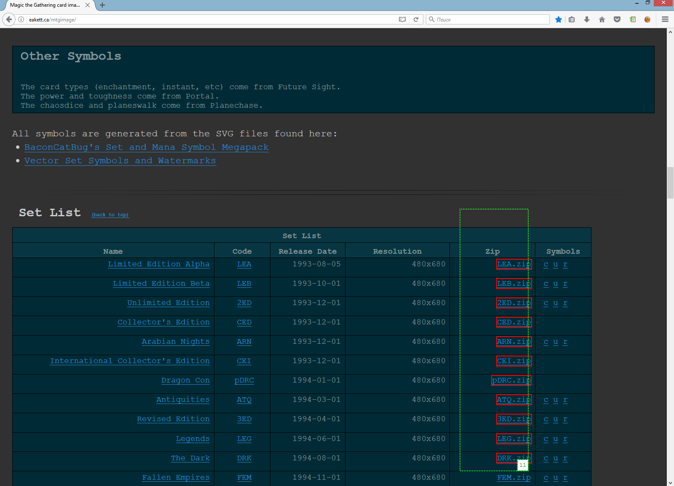Viewport: 674px width, 486px height.
Task: Open common symbol 'c' for Limited Edition Alpha
Action: (x=546, y=264)
